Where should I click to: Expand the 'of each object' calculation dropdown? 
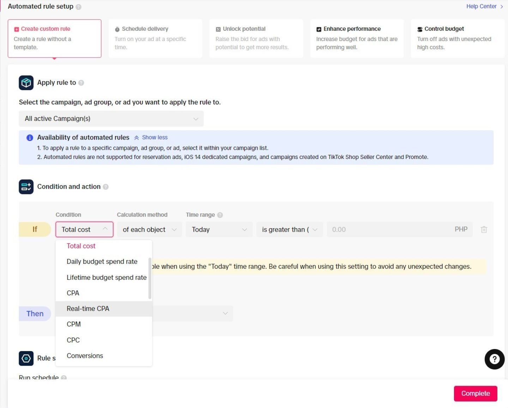click(149, 230)
